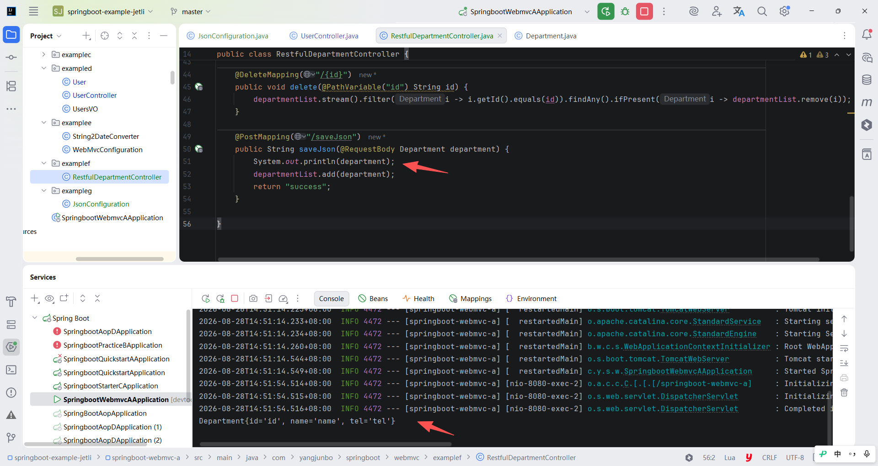This screenshot has height=466, width=878.
Task: Collapse the Spring Boot services node
Action: (x=35, y=318)
